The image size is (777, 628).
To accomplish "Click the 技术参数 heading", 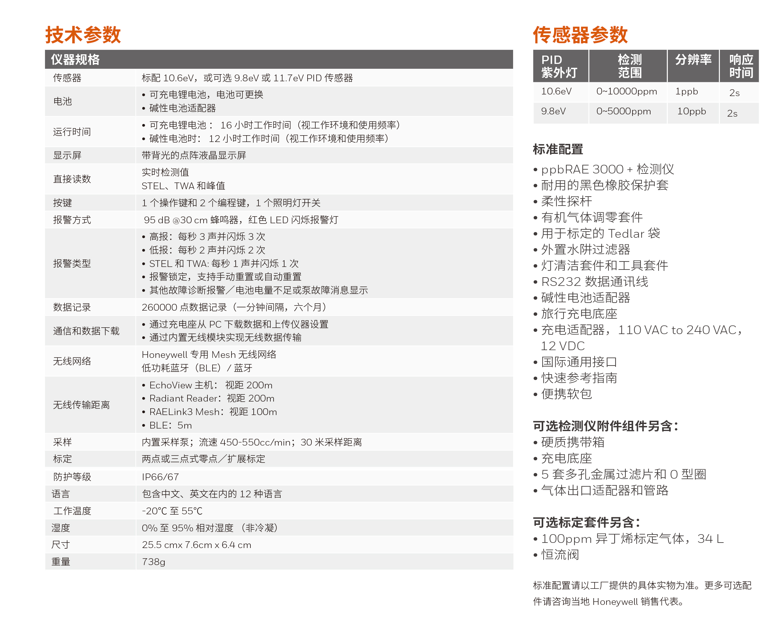I will click(x=83, y=35).
